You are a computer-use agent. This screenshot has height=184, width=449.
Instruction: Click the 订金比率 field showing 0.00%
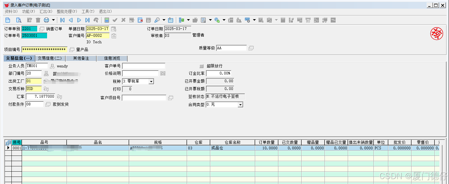tap(219, 73)
